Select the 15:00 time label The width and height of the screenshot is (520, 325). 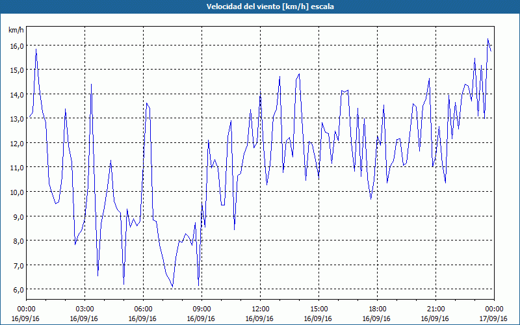pyautogui.click(x=318, y=309)
